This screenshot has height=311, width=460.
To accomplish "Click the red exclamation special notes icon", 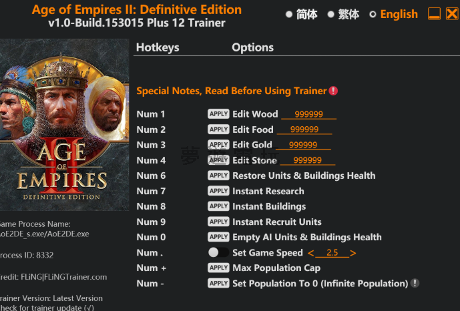I will tap(333, 91).
